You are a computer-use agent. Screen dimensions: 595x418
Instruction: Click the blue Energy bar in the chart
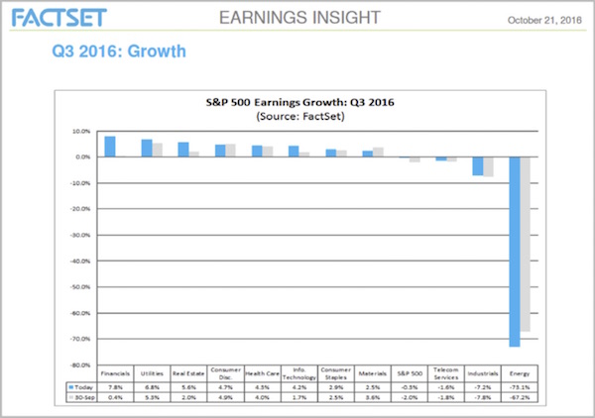click(515, 252)
